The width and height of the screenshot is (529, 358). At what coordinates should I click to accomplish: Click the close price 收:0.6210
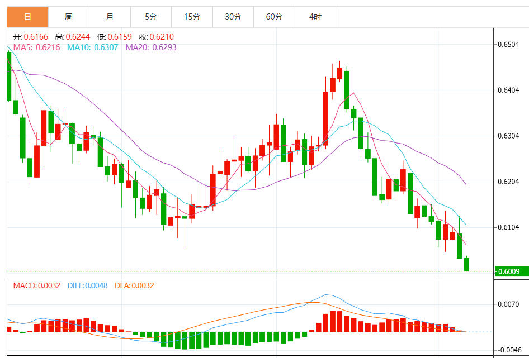click(157, 37)
